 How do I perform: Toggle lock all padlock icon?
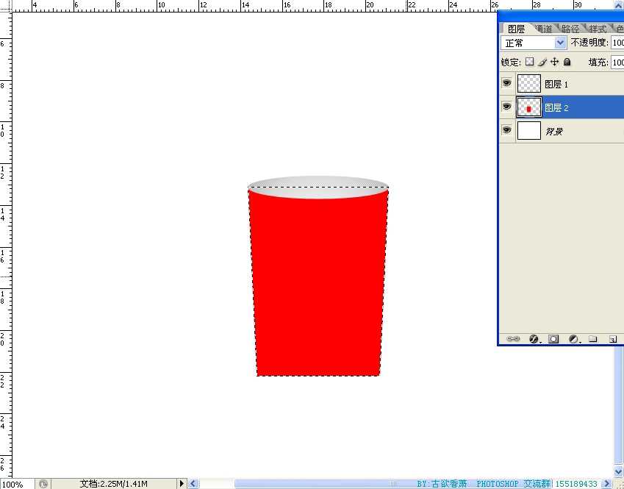[x=567, y=63]
